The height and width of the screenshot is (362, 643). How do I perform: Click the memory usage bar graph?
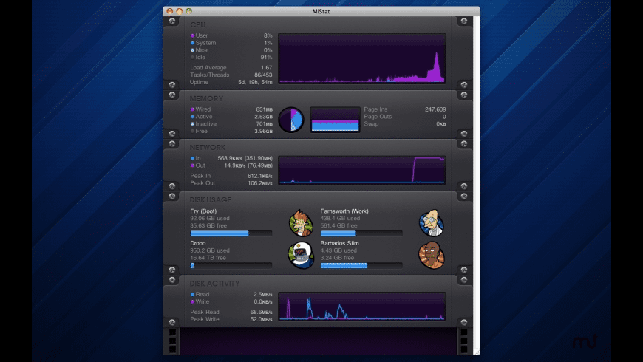[x=335, y=120]
